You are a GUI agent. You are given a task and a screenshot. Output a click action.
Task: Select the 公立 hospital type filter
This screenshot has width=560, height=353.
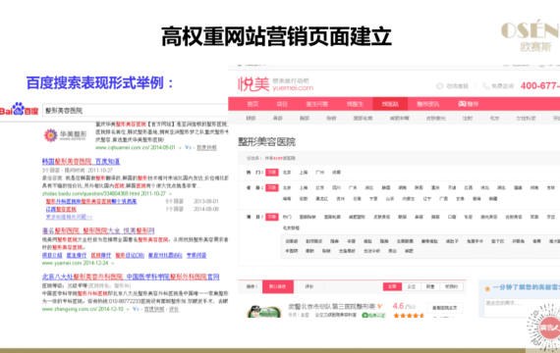tap(412, 286)
